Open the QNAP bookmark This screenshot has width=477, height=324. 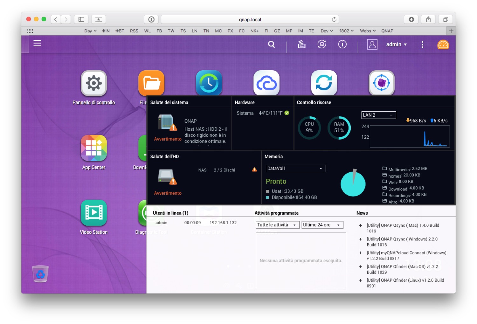(387, 31)
